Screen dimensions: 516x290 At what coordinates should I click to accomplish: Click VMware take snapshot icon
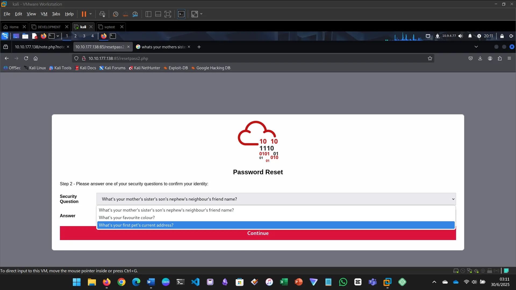pos(115,14)
